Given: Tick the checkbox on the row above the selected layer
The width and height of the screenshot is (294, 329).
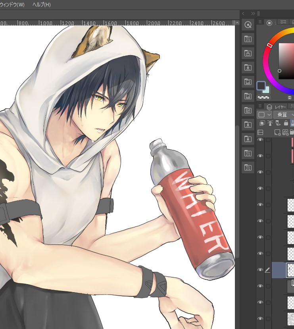Looking at the screenshot, I should coord(268,254).
